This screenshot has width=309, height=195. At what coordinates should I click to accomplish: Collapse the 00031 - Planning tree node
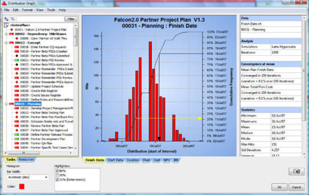(5, 103)
